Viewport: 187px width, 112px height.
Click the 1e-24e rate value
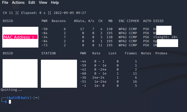point(100,82)
